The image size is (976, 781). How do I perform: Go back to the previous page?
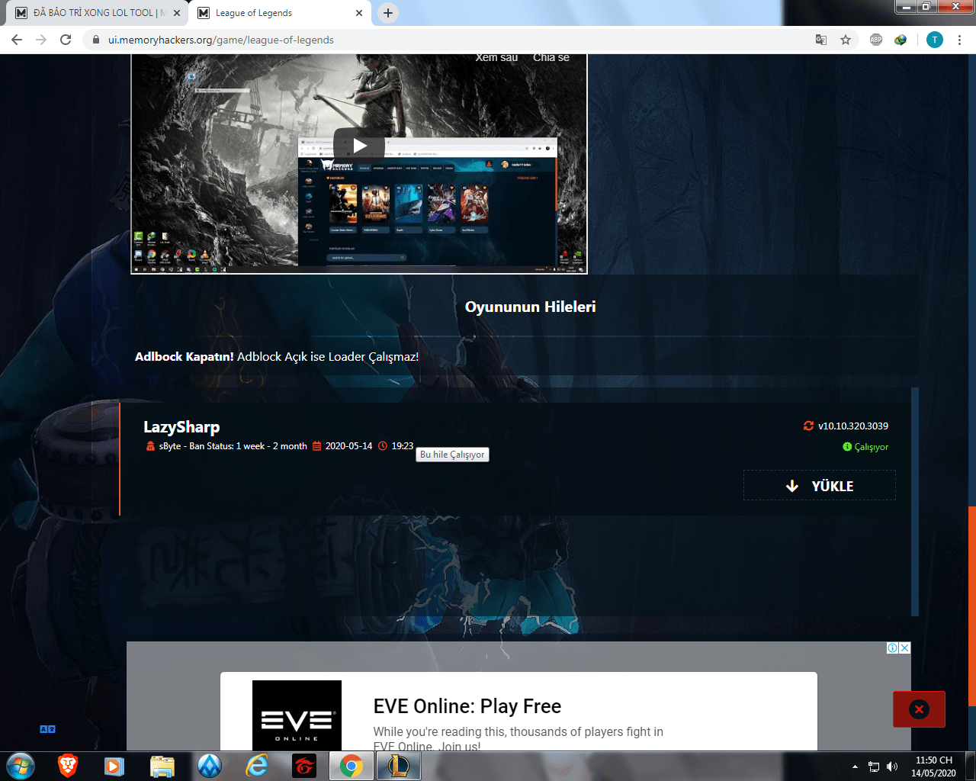tap(17, 40)
